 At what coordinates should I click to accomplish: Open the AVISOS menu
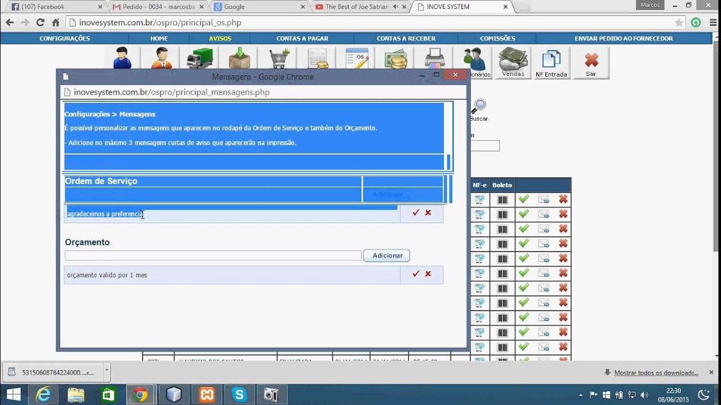point(220,38)
